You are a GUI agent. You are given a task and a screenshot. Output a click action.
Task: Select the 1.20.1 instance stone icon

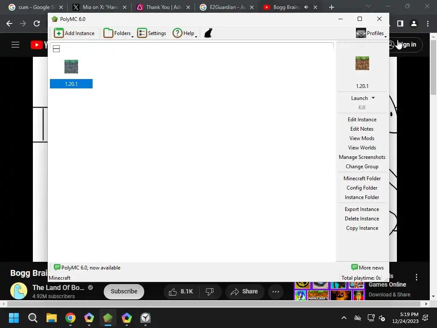[71, 67]
